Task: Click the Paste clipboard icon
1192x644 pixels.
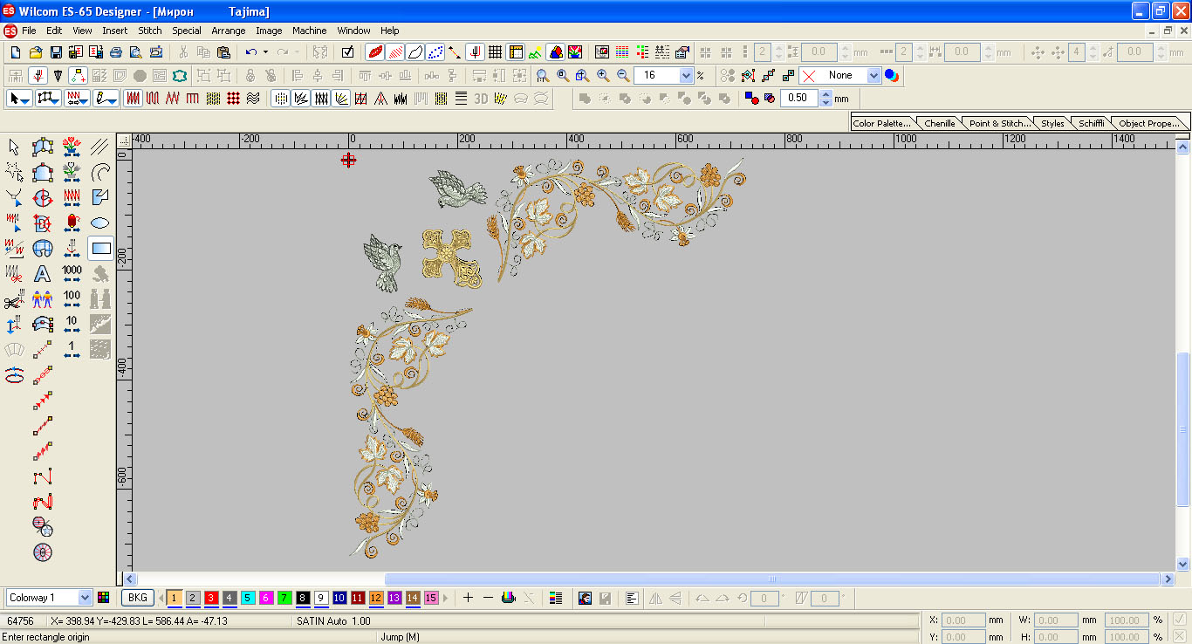Action: (223, 52)
